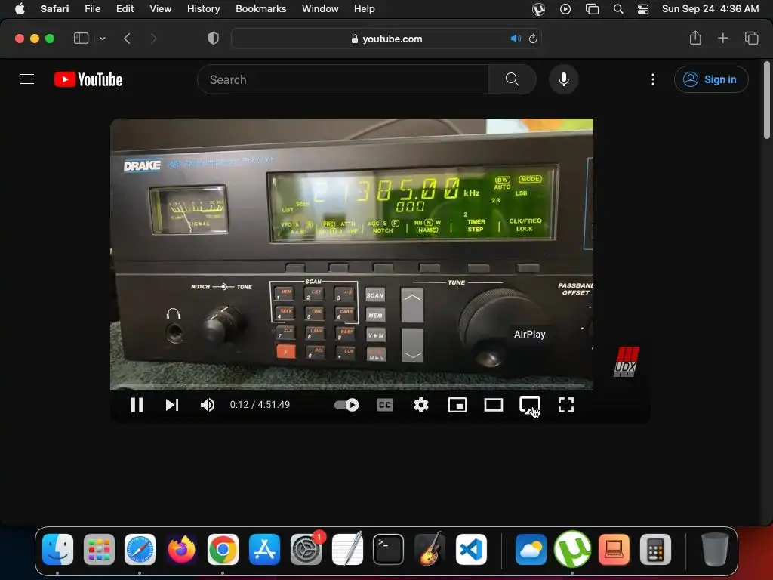This screenshot has height=580, width=773.
Task: Mute the video volume speaker icon
Action: tap(207, 405)
